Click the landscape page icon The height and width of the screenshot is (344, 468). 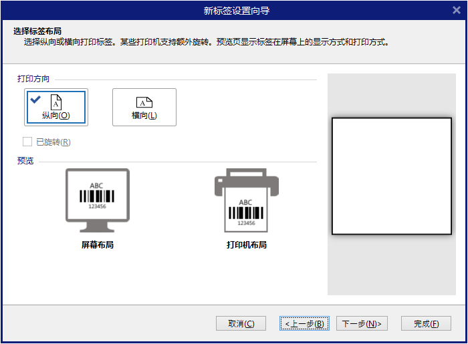(x=144, y=102)
